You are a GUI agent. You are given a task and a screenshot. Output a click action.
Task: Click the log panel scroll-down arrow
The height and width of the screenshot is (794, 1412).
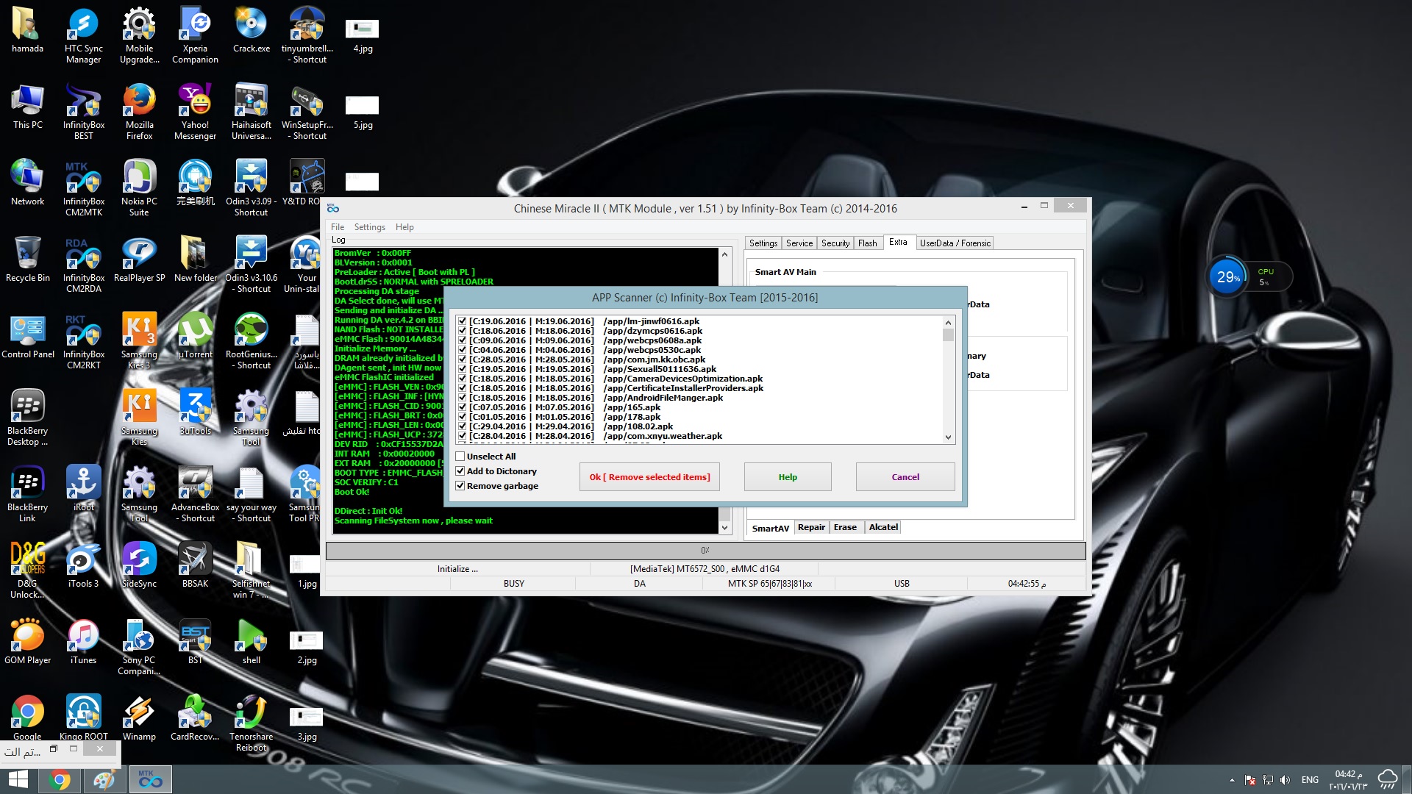coord(724,528)
